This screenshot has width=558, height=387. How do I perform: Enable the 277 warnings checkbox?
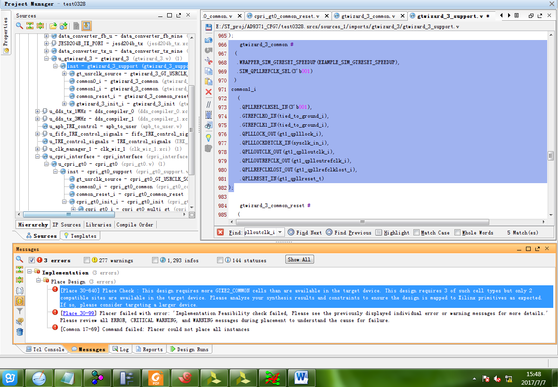87,259
